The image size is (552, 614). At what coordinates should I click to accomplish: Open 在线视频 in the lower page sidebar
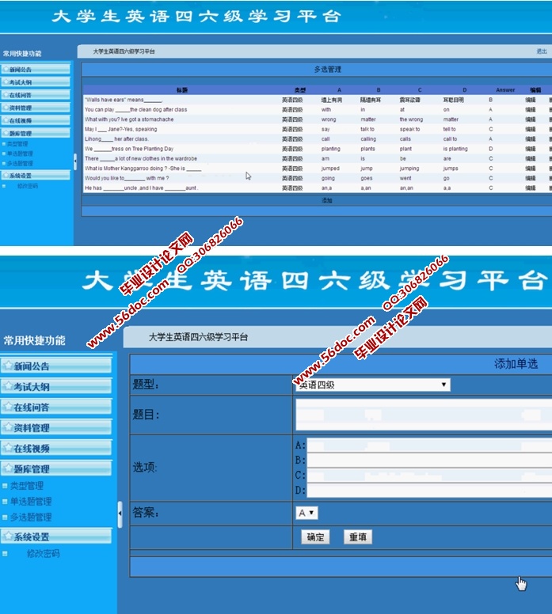[56, 449]
